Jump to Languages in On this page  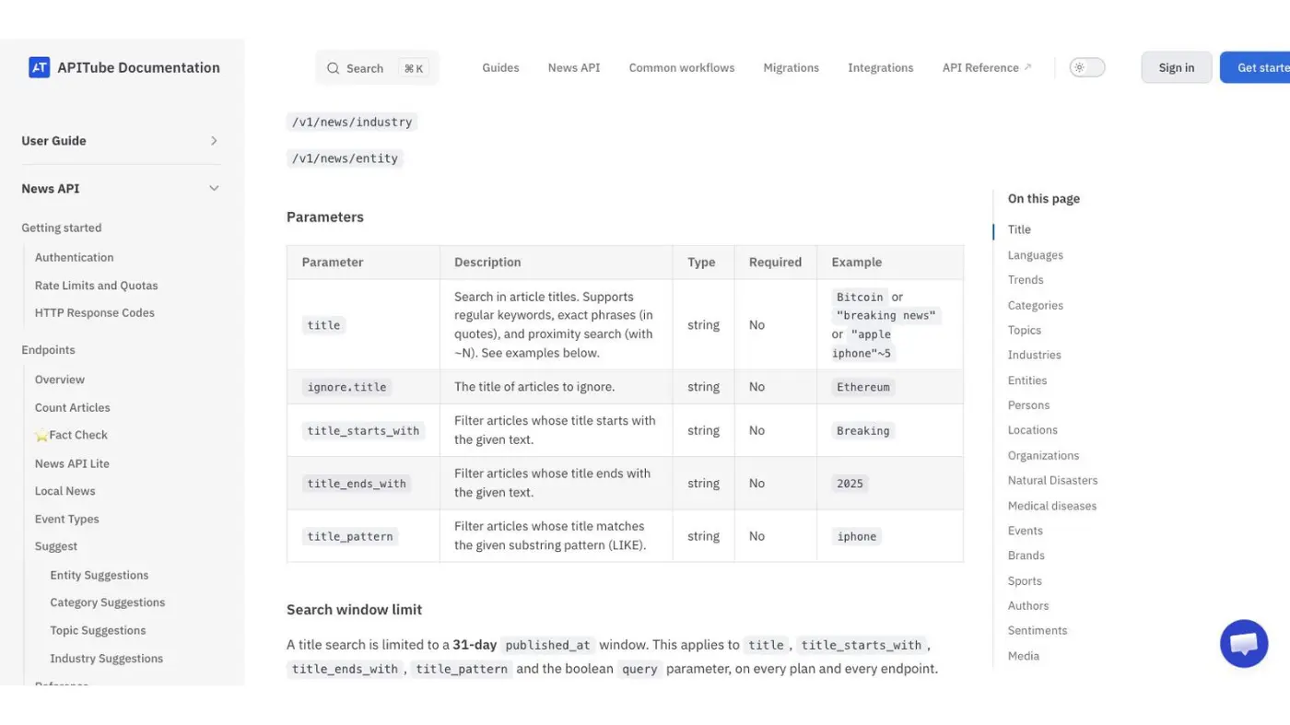click(x=1036, y=255)
